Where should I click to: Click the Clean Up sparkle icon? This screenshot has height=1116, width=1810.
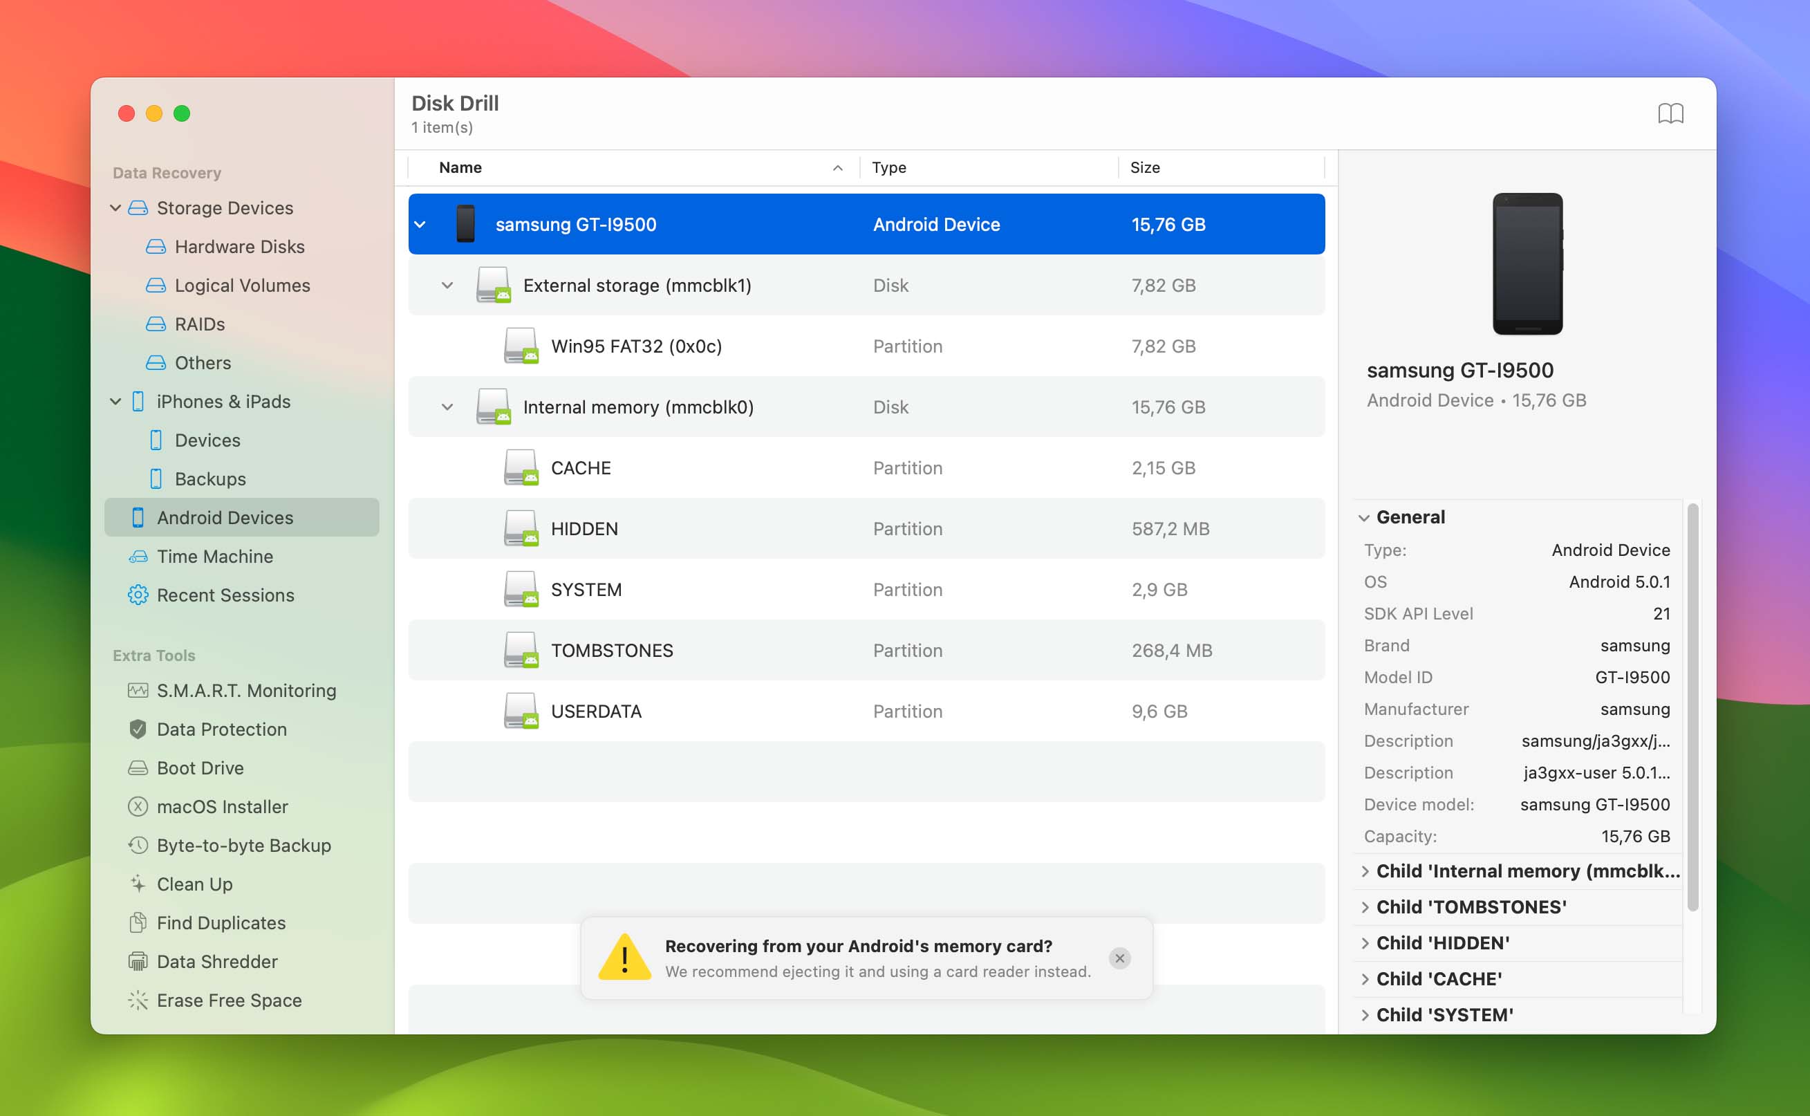138,884
